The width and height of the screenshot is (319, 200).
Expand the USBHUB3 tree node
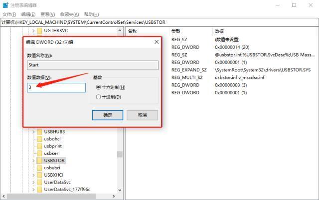(33, 132)
